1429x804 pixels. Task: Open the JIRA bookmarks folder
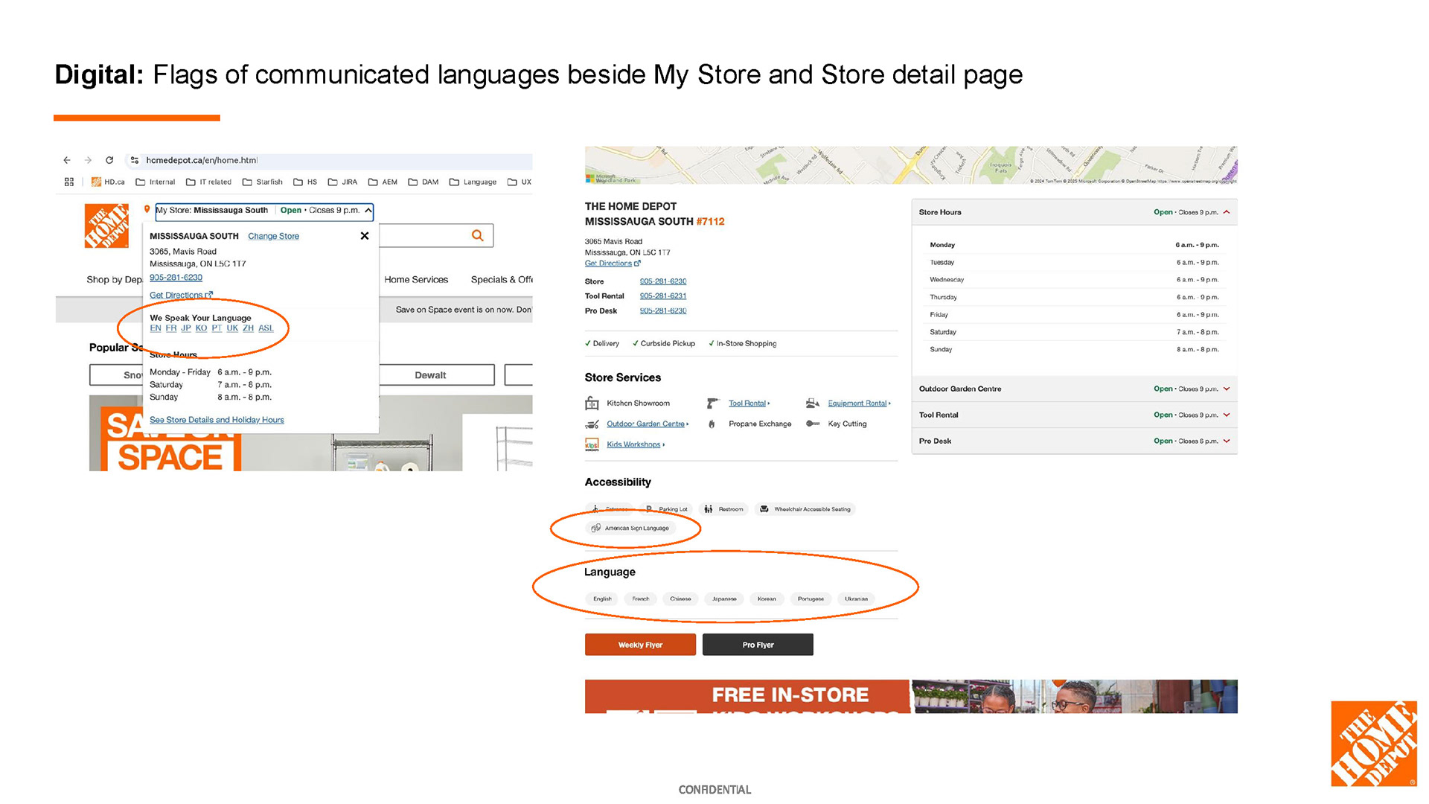[x=343, y=182]
